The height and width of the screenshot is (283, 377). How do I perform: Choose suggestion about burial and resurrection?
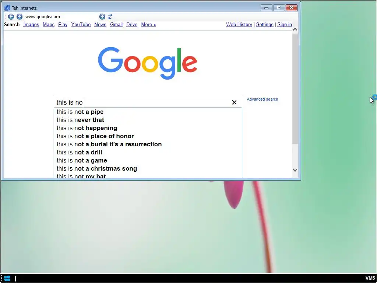pos(148,144)
